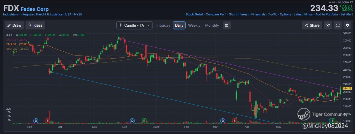Image resolution: width=355 pixels, height=134 pixels.
Task: Open chart settings gear
Action: click(x=347, y=25)
